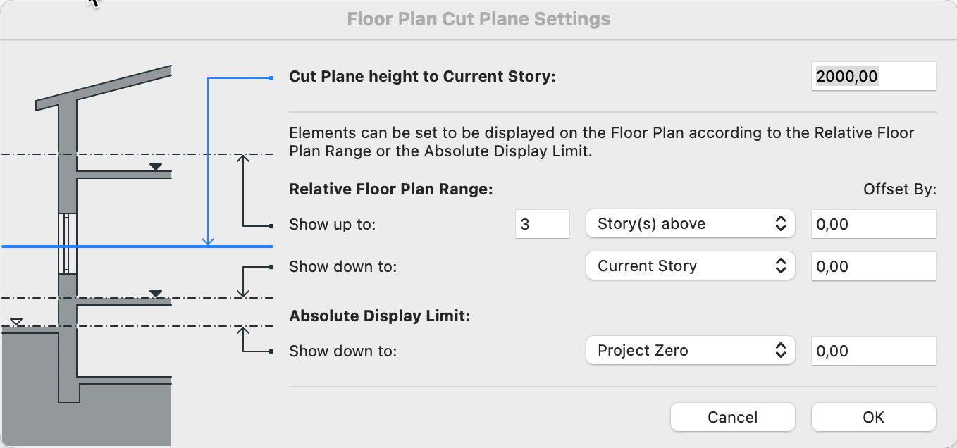Confirm settings with the OK button
957x448 pixels.
(874, 417)
